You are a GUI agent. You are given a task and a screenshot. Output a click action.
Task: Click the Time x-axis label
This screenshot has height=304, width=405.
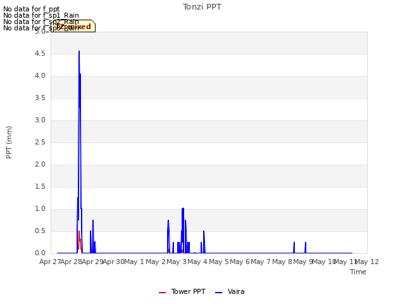[358, 272]
